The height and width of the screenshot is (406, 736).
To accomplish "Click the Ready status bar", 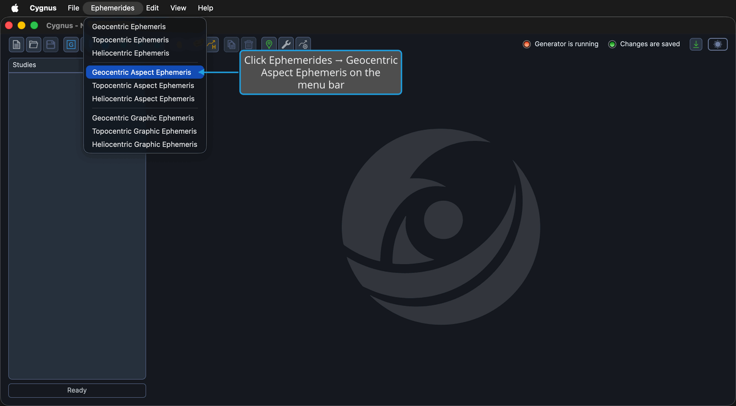I will tap(77, 390).
